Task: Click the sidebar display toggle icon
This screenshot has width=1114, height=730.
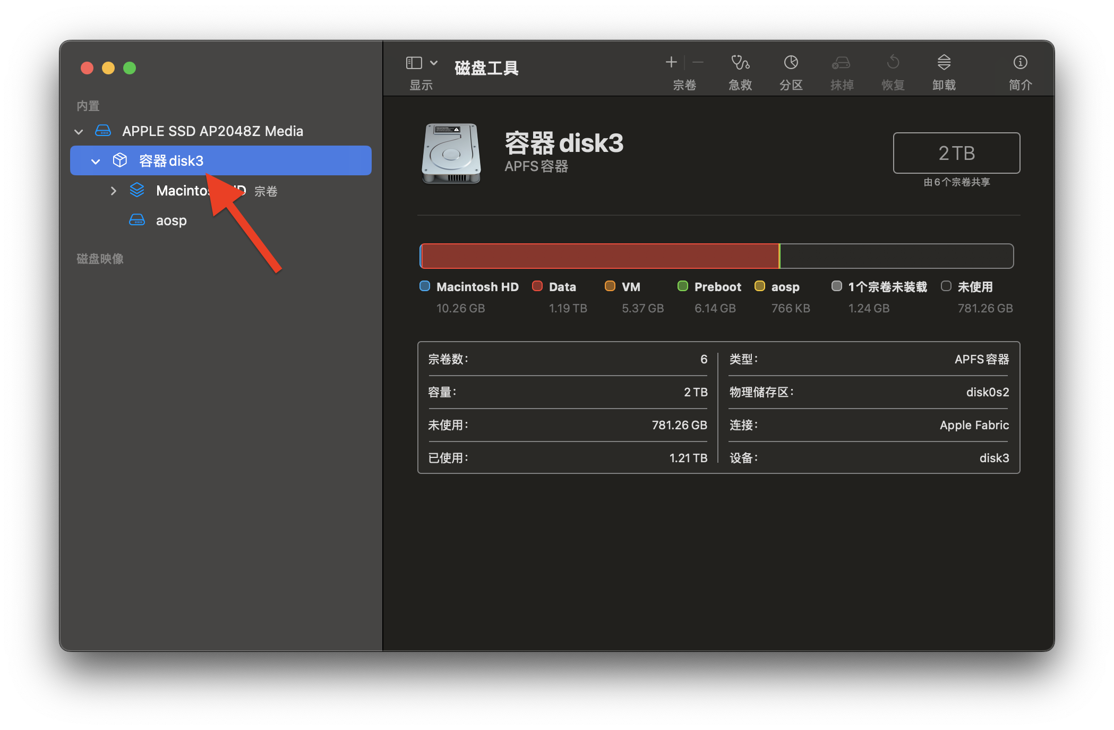Action: (414, 63)
